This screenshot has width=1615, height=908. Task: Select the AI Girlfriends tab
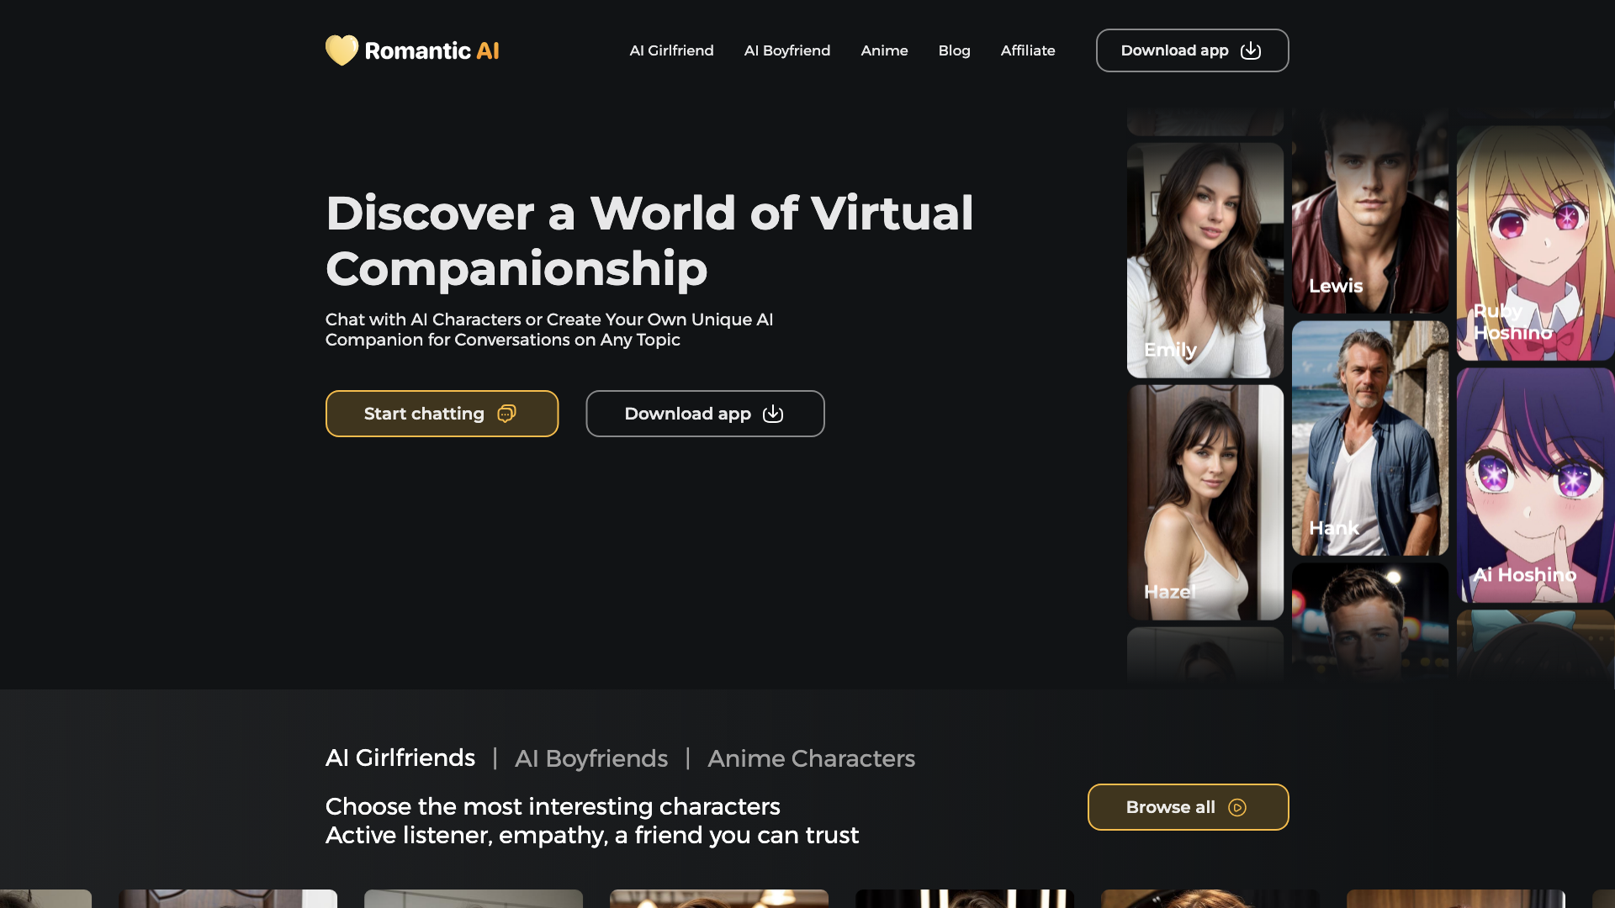coord(400,756)
